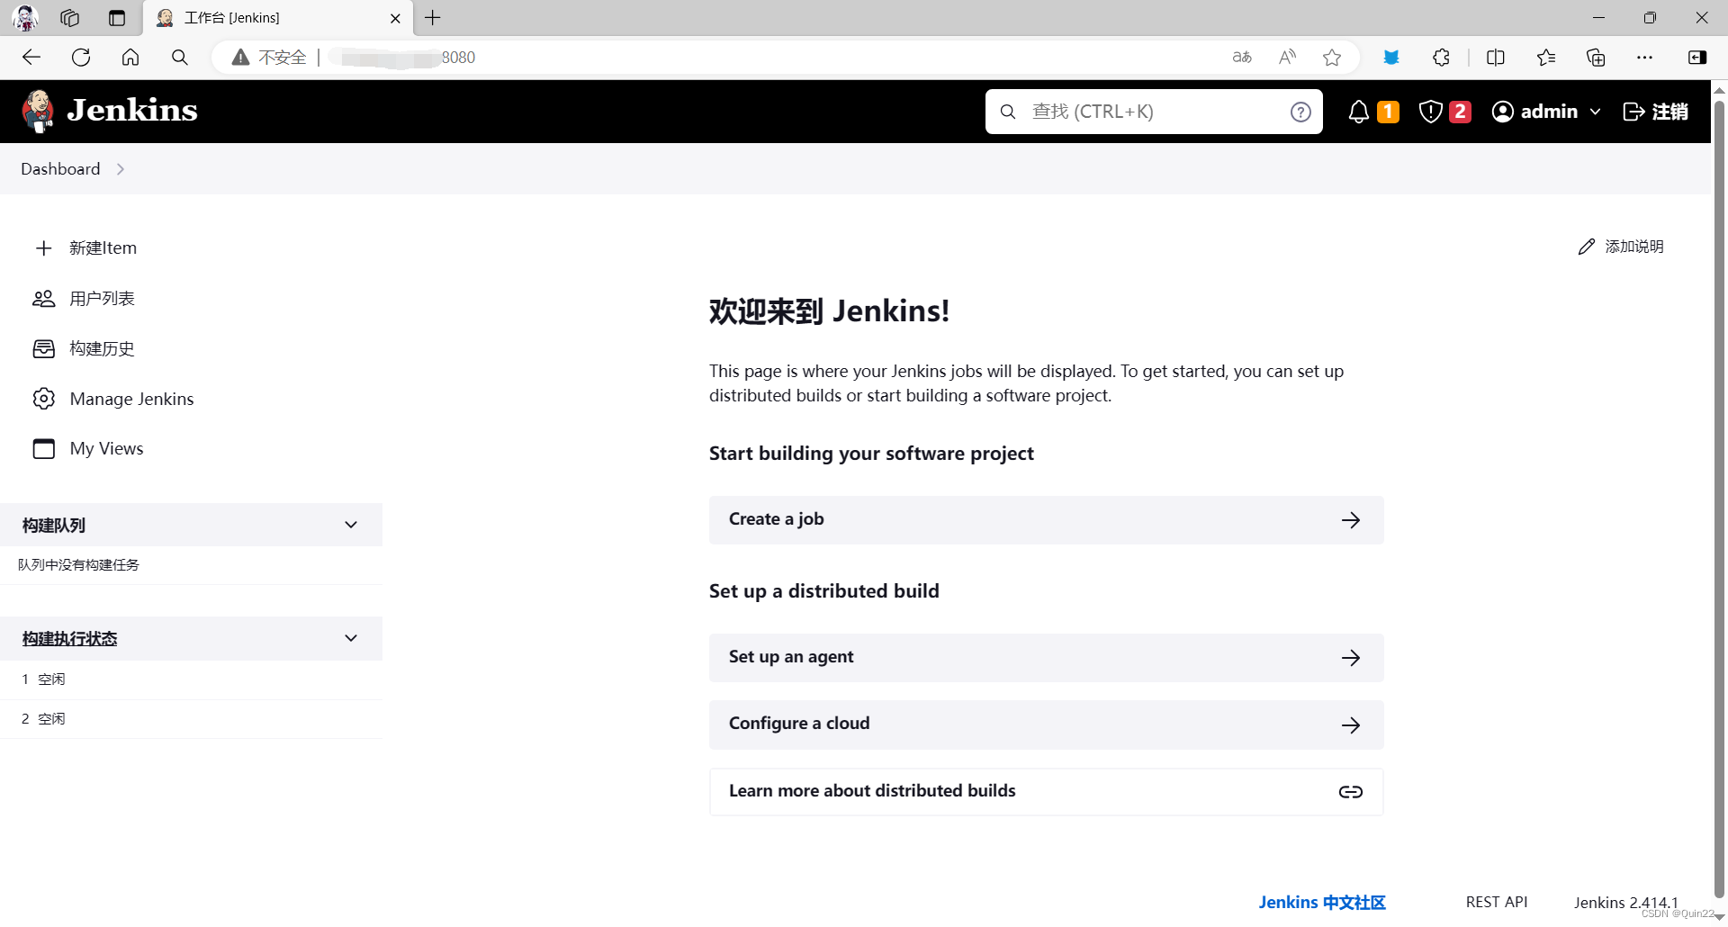Click the translate page icon
Image resolution: width=1728 pixels, height=927 pixels.
click(x=1242, y=58)
